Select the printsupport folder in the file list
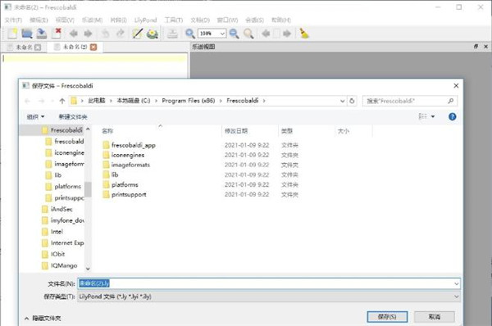Image resolution: width=492 pixels, height=326 pixels. [129, 195]
